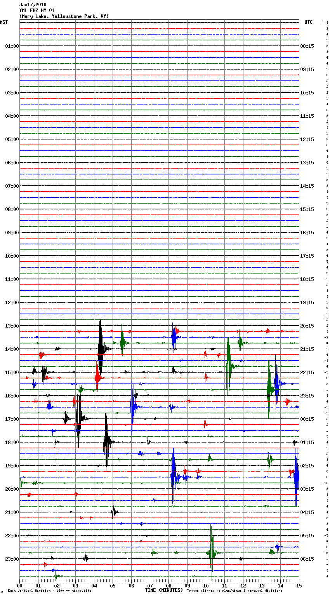Click the DC column header

(322, 21)
